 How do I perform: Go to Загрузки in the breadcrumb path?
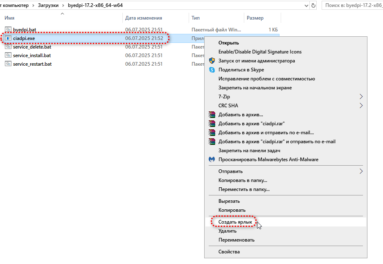click(x=48, y=5)
